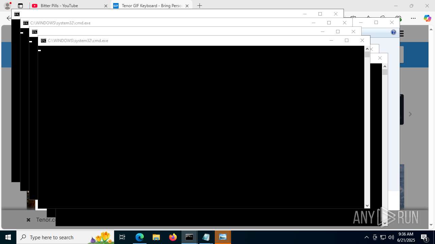
Task: Switch to the Tenor GIF Keyboard tab
Action: click(152, 6)
